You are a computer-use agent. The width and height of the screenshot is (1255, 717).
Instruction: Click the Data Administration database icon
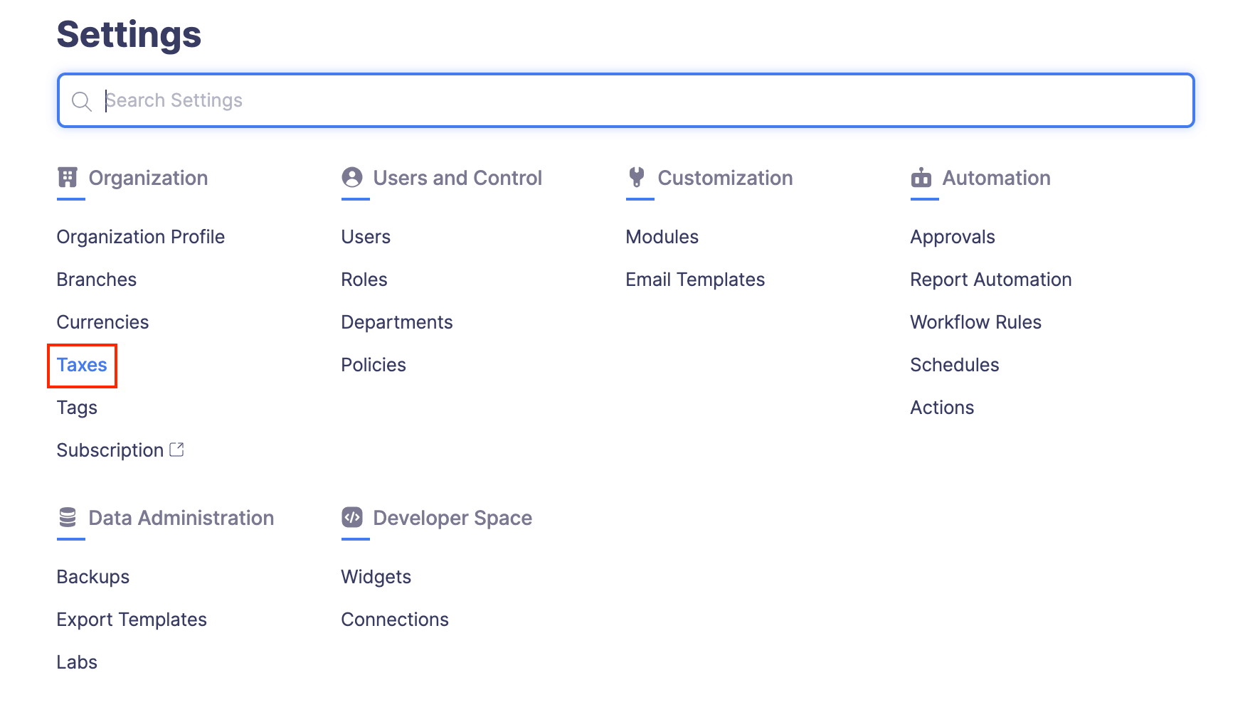(x=68, y=517)
